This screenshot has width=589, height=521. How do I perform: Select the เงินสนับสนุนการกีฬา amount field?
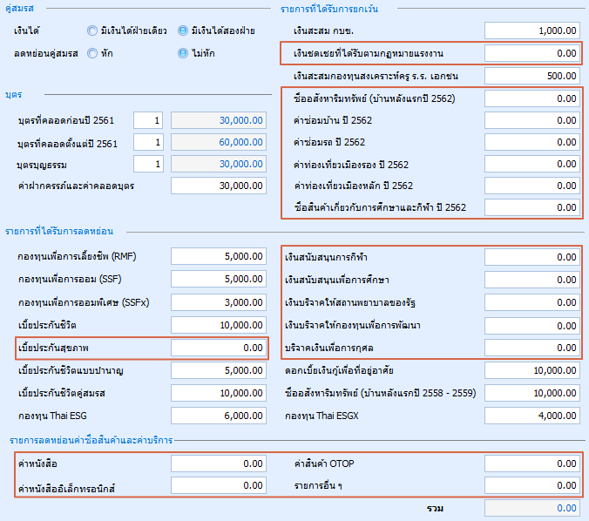[532, 256]
